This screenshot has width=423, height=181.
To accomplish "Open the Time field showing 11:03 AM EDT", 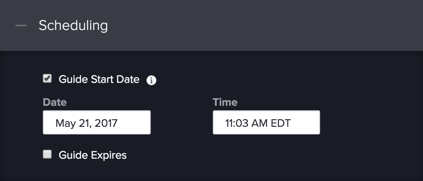I will pyautogui.click(x=266, y=122).
